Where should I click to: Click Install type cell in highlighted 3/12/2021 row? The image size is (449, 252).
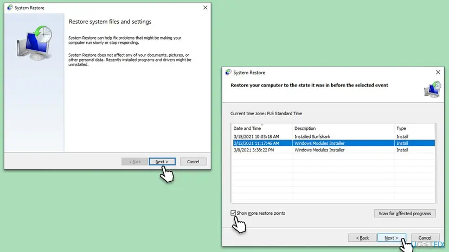(x=402, y=143)
